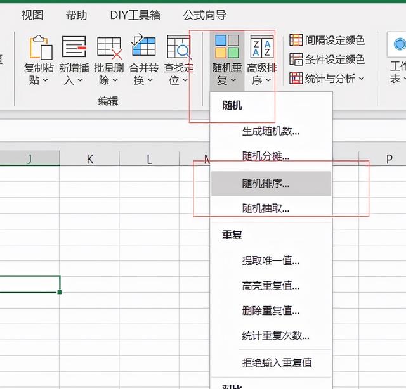
Task: Expand the 高级排序 dropdown arrow
Action: click(x=268, y=80)
